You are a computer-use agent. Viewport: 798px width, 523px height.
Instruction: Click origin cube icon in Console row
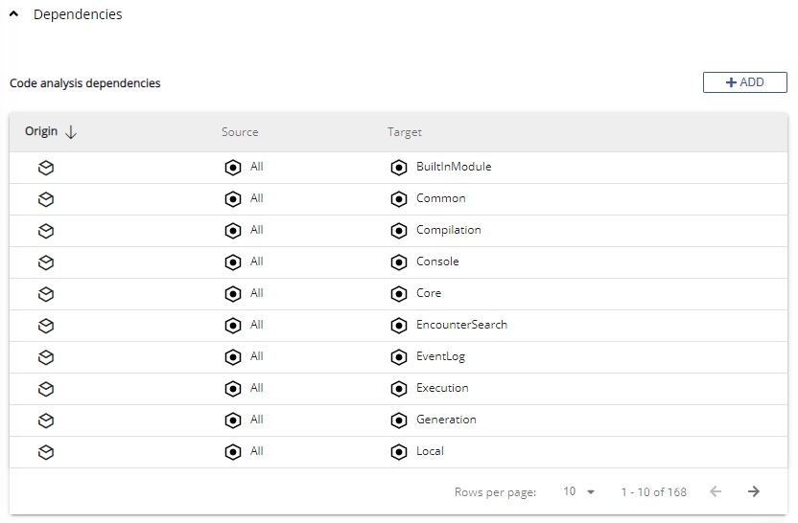[46, 262]
